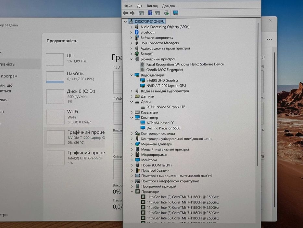The height and width of the screenshot is (228, 303).
Task: Click the Відеоадаптери display adapter icon
Action: tap(137, 75)
